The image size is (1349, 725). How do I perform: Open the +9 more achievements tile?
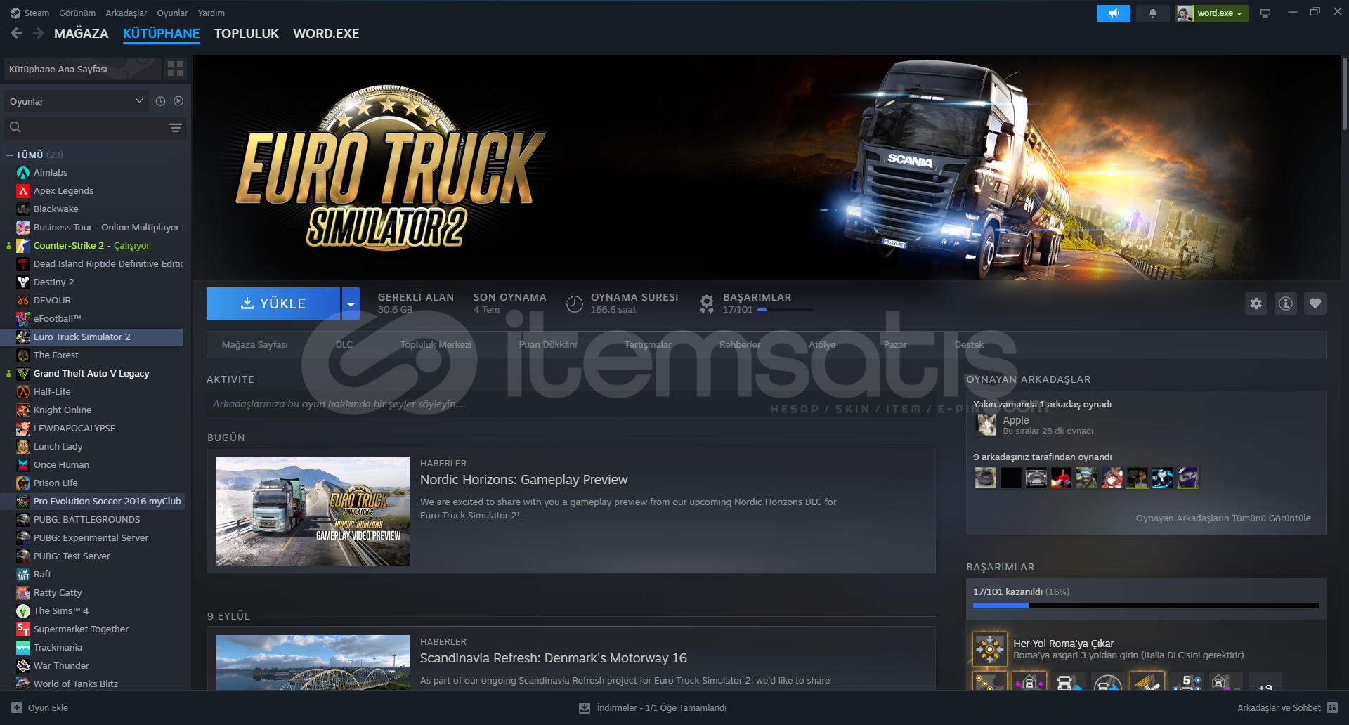pos(1265,682)
